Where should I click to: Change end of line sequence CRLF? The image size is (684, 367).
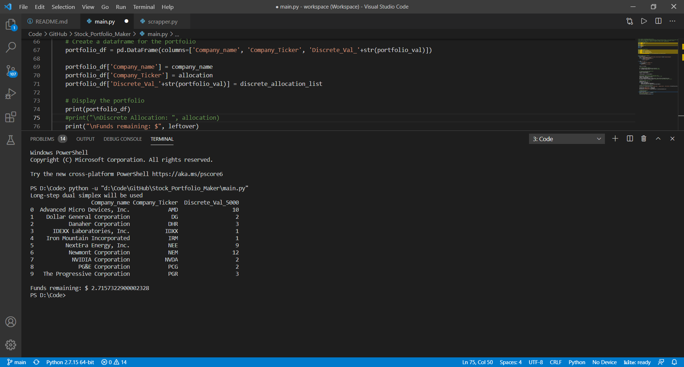555,362
